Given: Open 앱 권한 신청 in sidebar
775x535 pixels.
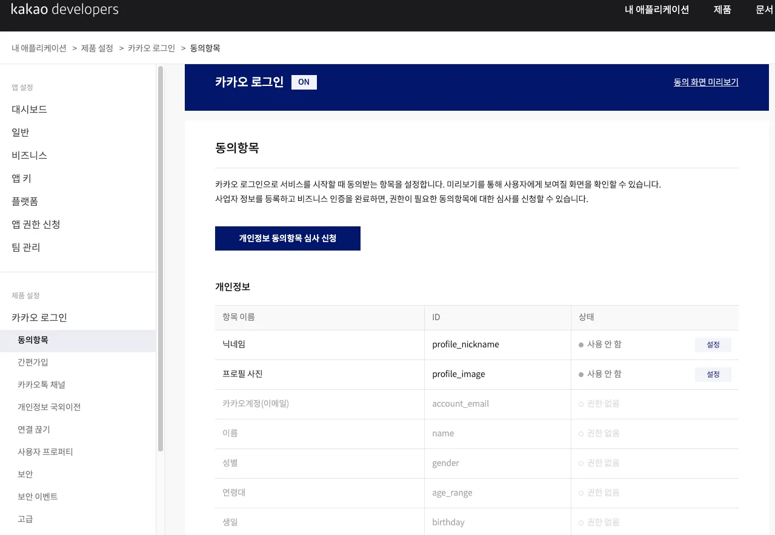Looking at the screenshot, I should coord(36,225).
